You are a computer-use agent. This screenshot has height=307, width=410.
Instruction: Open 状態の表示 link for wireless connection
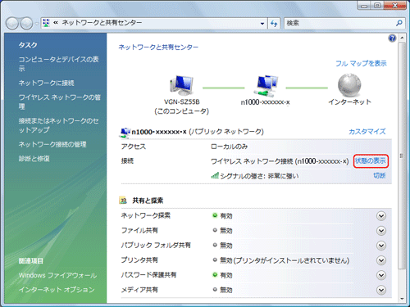(x=371, y=161)
